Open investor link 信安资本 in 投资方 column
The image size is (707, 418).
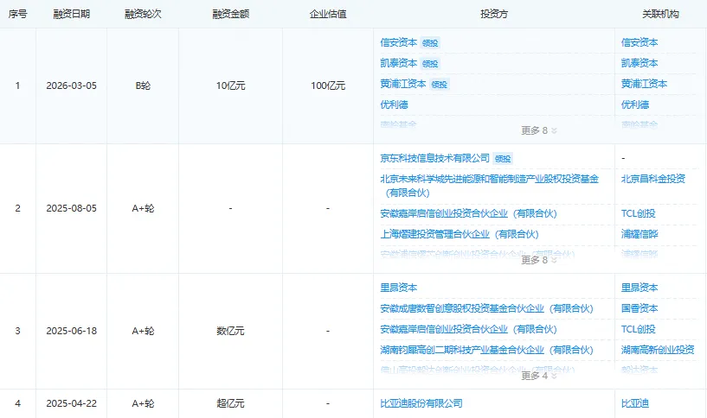399,42
